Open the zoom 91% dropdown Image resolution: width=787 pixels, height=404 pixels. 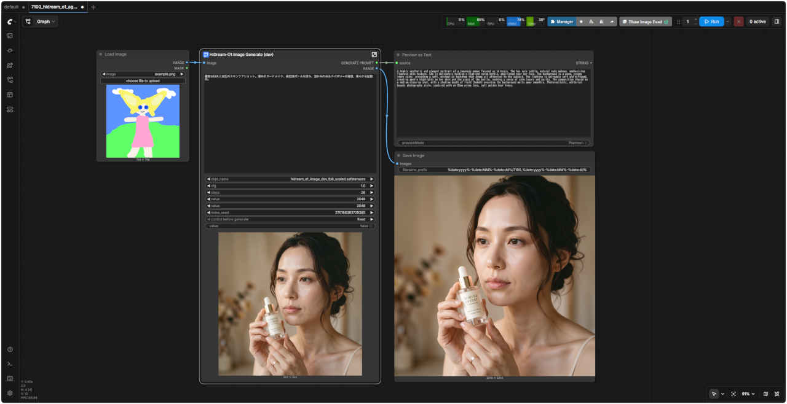coord(748,394)
